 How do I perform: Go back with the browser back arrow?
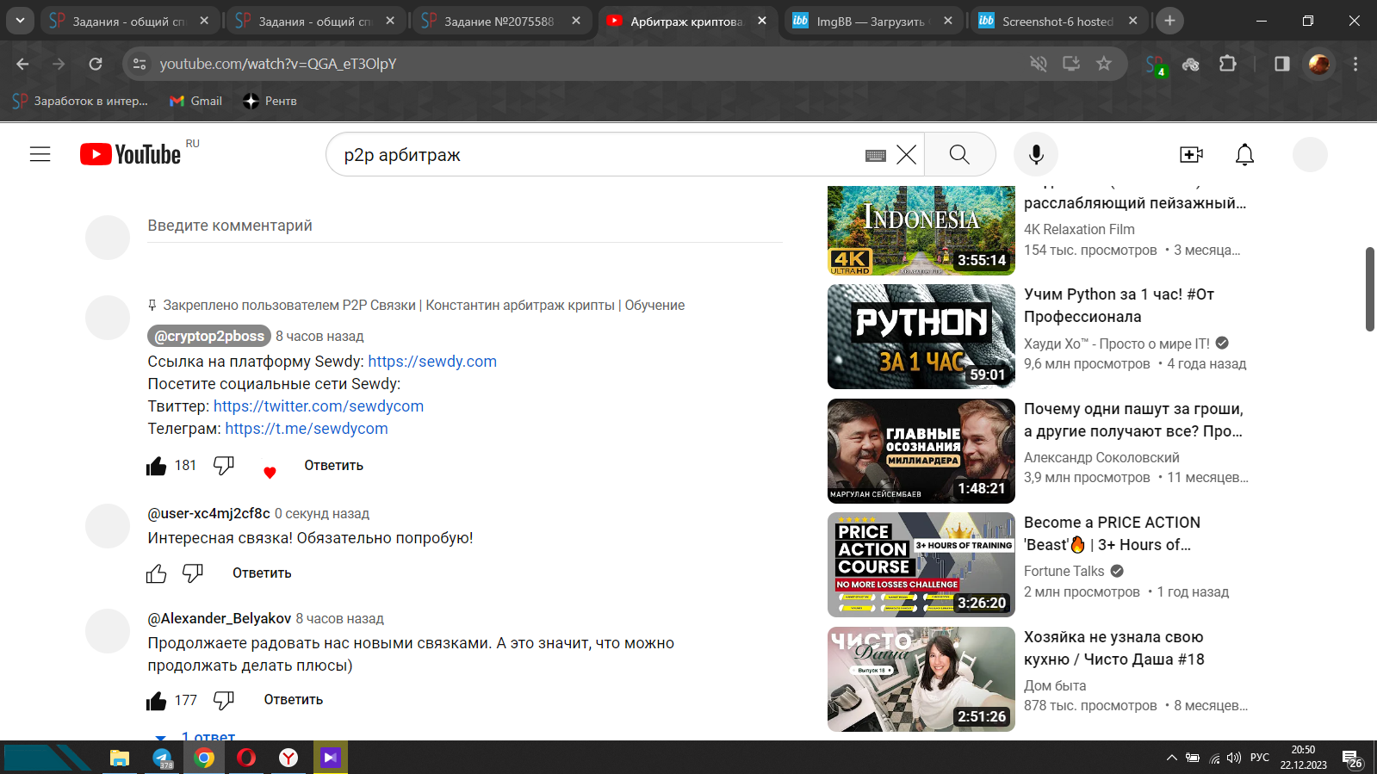[x=22, y=64]
